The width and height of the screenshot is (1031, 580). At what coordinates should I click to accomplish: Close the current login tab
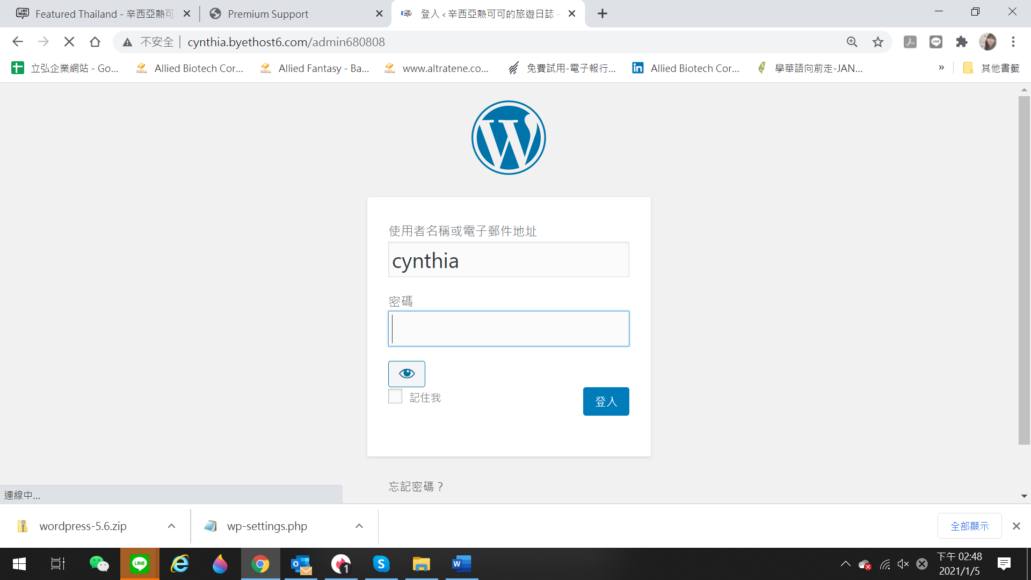[x=572, y=14]
